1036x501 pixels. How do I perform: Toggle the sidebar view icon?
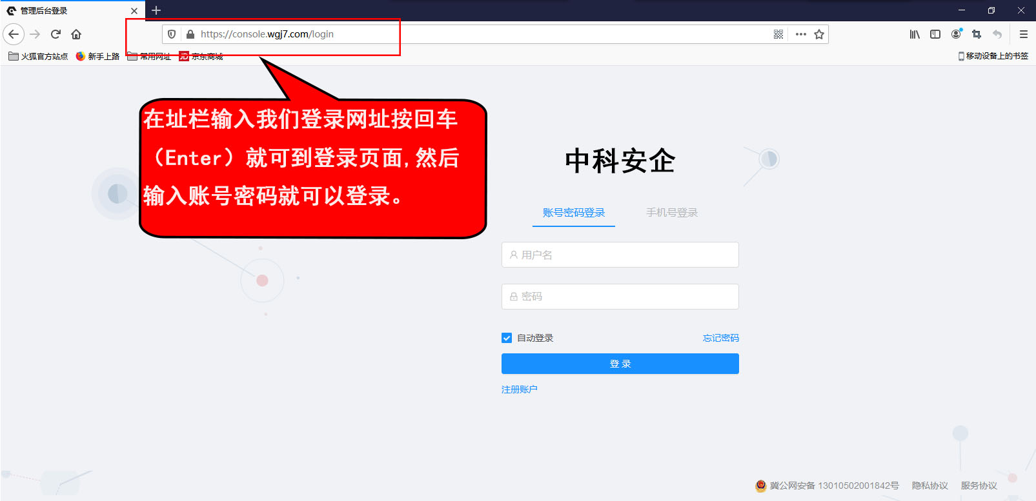935,34
